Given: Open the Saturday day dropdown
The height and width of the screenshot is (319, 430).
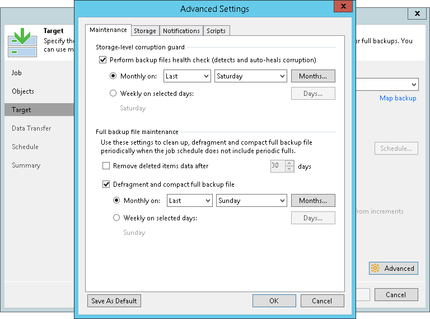Looking at the screenshot, I should pyautogui.click(x=251, y=76).
